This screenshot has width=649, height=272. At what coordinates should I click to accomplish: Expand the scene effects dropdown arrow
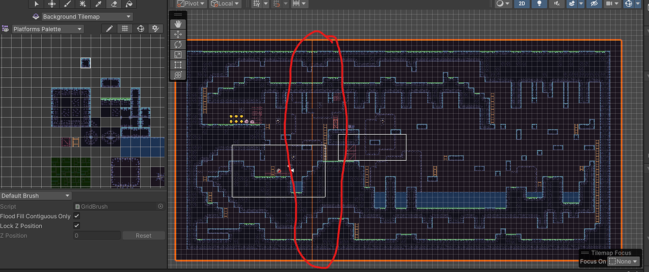(581, 3)
